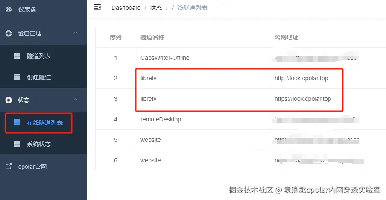This screenshot has width=386, height=200.
Task: Click sequence number 3 cell
Action: [115, 99]
